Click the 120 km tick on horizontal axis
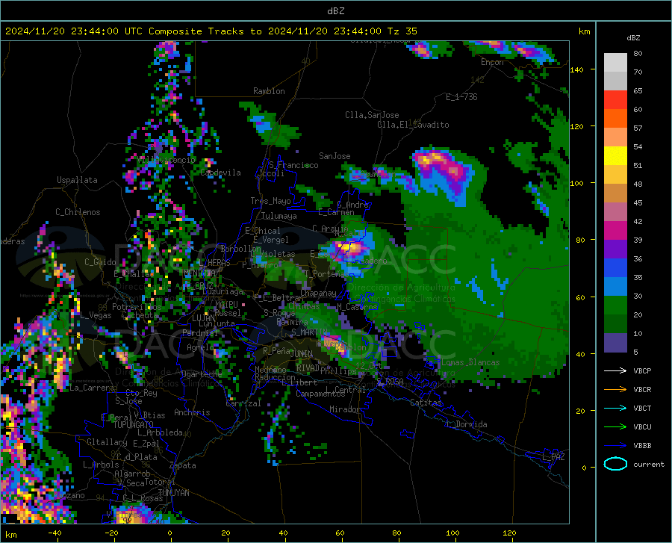 (509, 533)
